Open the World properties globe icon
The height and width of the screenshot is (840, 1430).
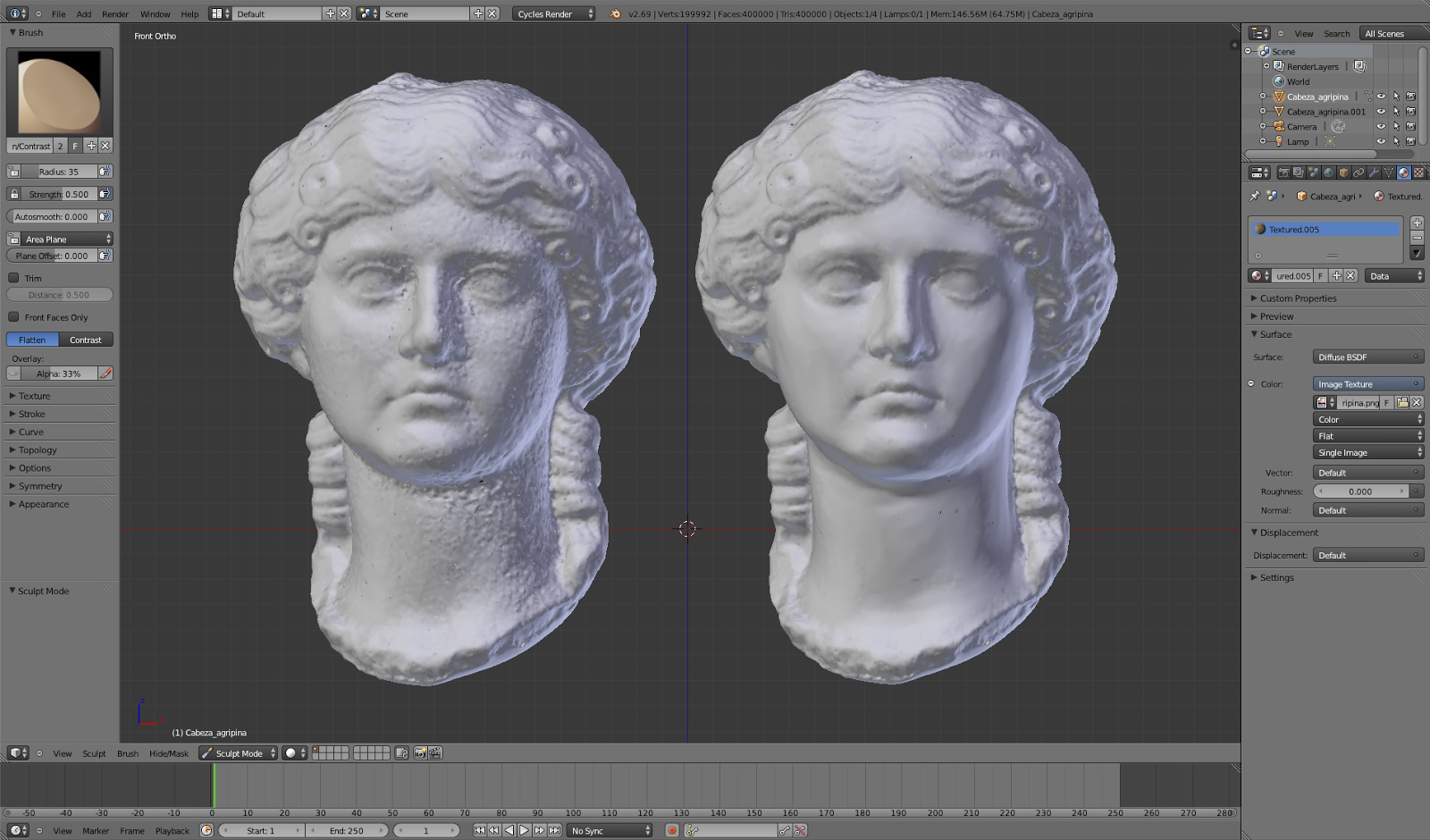1328,172
